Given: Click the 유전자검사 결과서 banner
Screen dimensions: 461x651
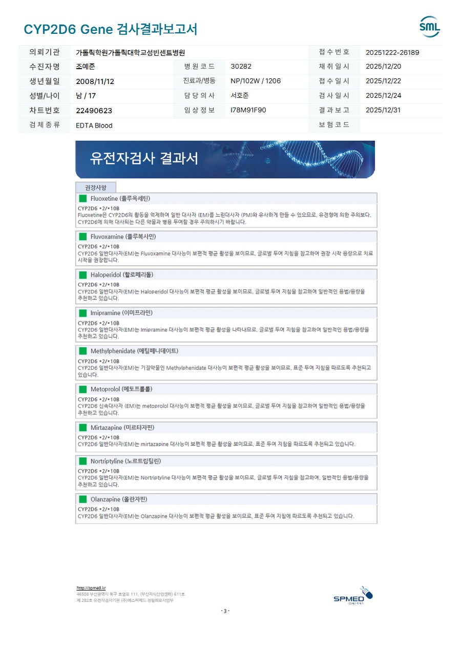Looking at the screenshot, I should click(225, 159).
